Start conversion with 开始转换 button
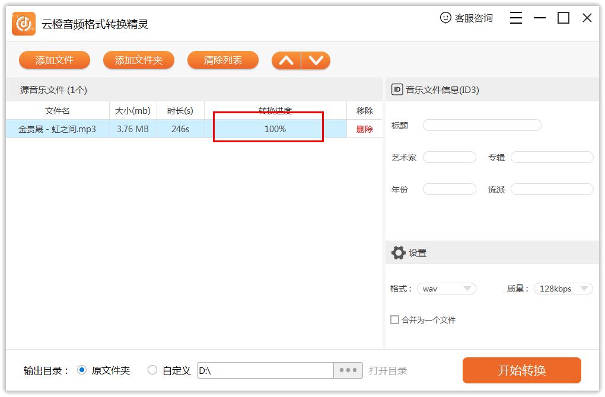 [521, 370]
